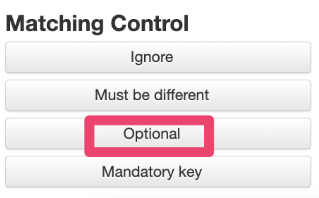Click the last button, Mandatory key

coord(158,172)
